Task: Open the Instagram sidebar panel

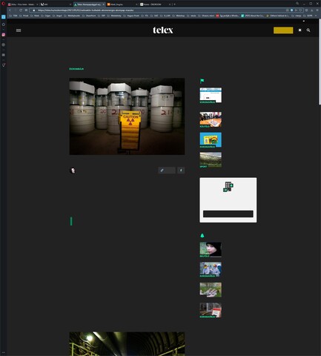Action: pos(4,35)
